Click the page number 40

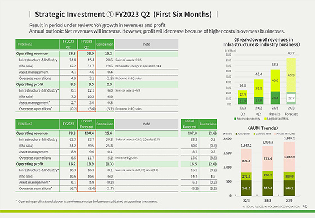(305, 206)
